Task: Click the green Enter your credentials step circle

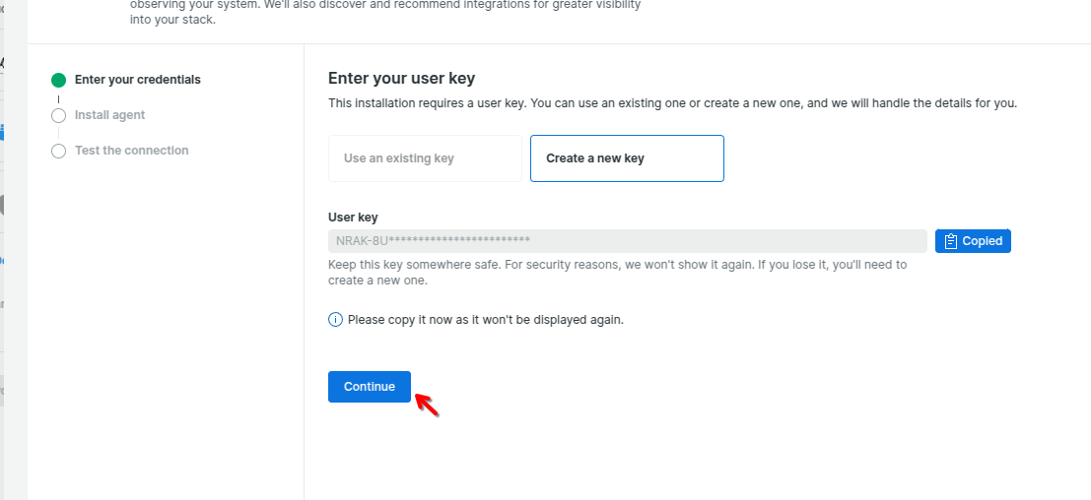Action: 58,81
